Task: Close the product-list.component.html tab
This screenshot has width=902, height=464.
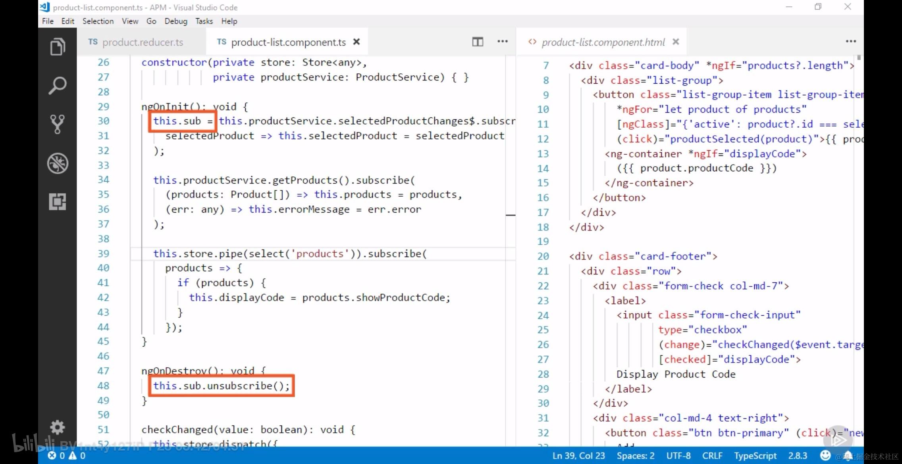Action: coord(676,42)
